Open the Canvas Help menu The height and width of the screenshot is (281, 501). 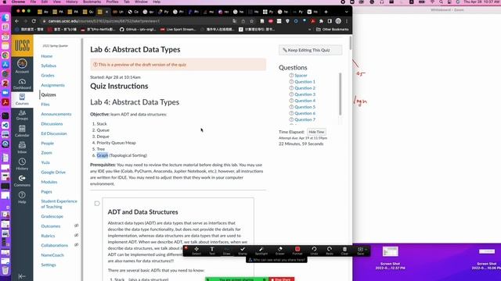[x=22, y=197]
